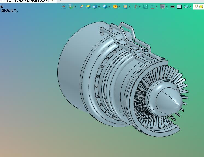Close the engine document tab
The height and width of the screenshot is (157, 204).
coord(52,1)
